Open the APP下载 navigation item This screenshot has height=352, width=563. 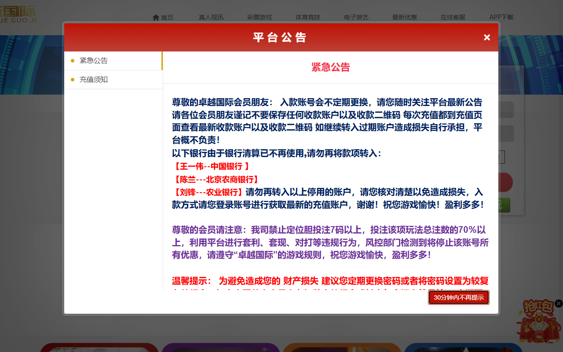click(501, 18)
